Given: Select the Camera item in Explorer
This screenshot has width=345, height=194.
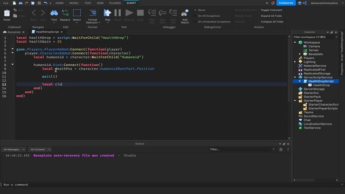Looking at the screenshot, I should (314, 46).
